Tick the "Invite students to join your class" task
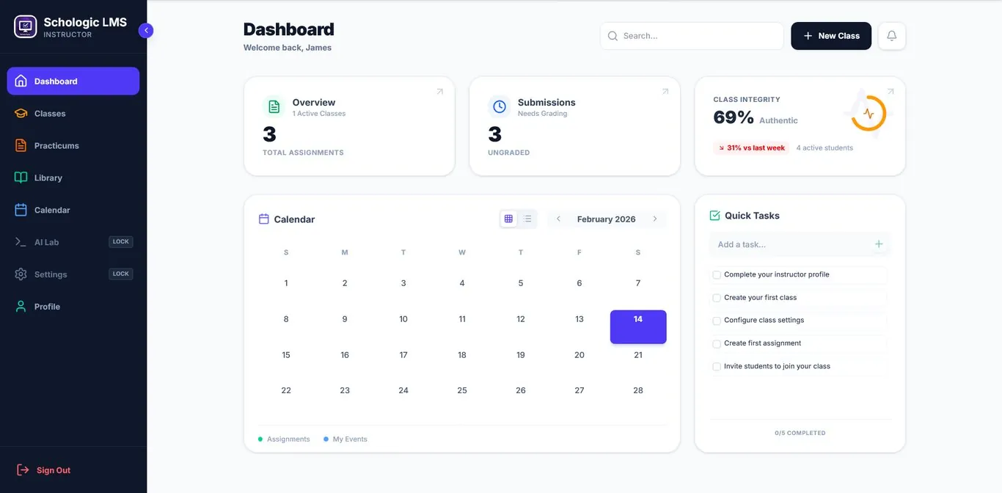 [716, 366]
